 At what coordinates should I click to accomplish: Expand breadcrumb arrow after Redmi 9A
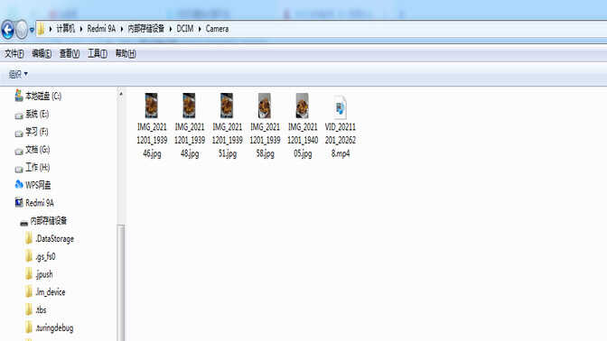(122, 29)
